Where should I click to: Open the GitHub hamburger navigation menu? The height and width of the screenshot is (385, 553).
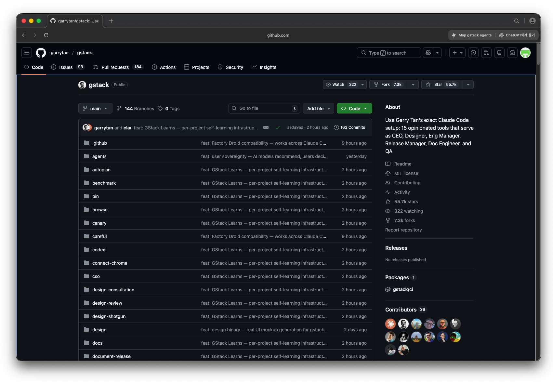[27, 53]
